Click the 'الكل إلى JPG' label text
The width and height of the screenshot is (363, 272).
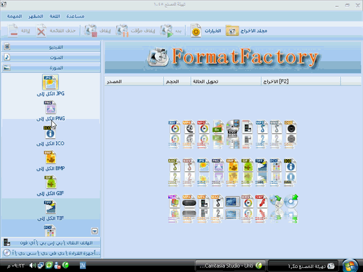coord(50,93)
